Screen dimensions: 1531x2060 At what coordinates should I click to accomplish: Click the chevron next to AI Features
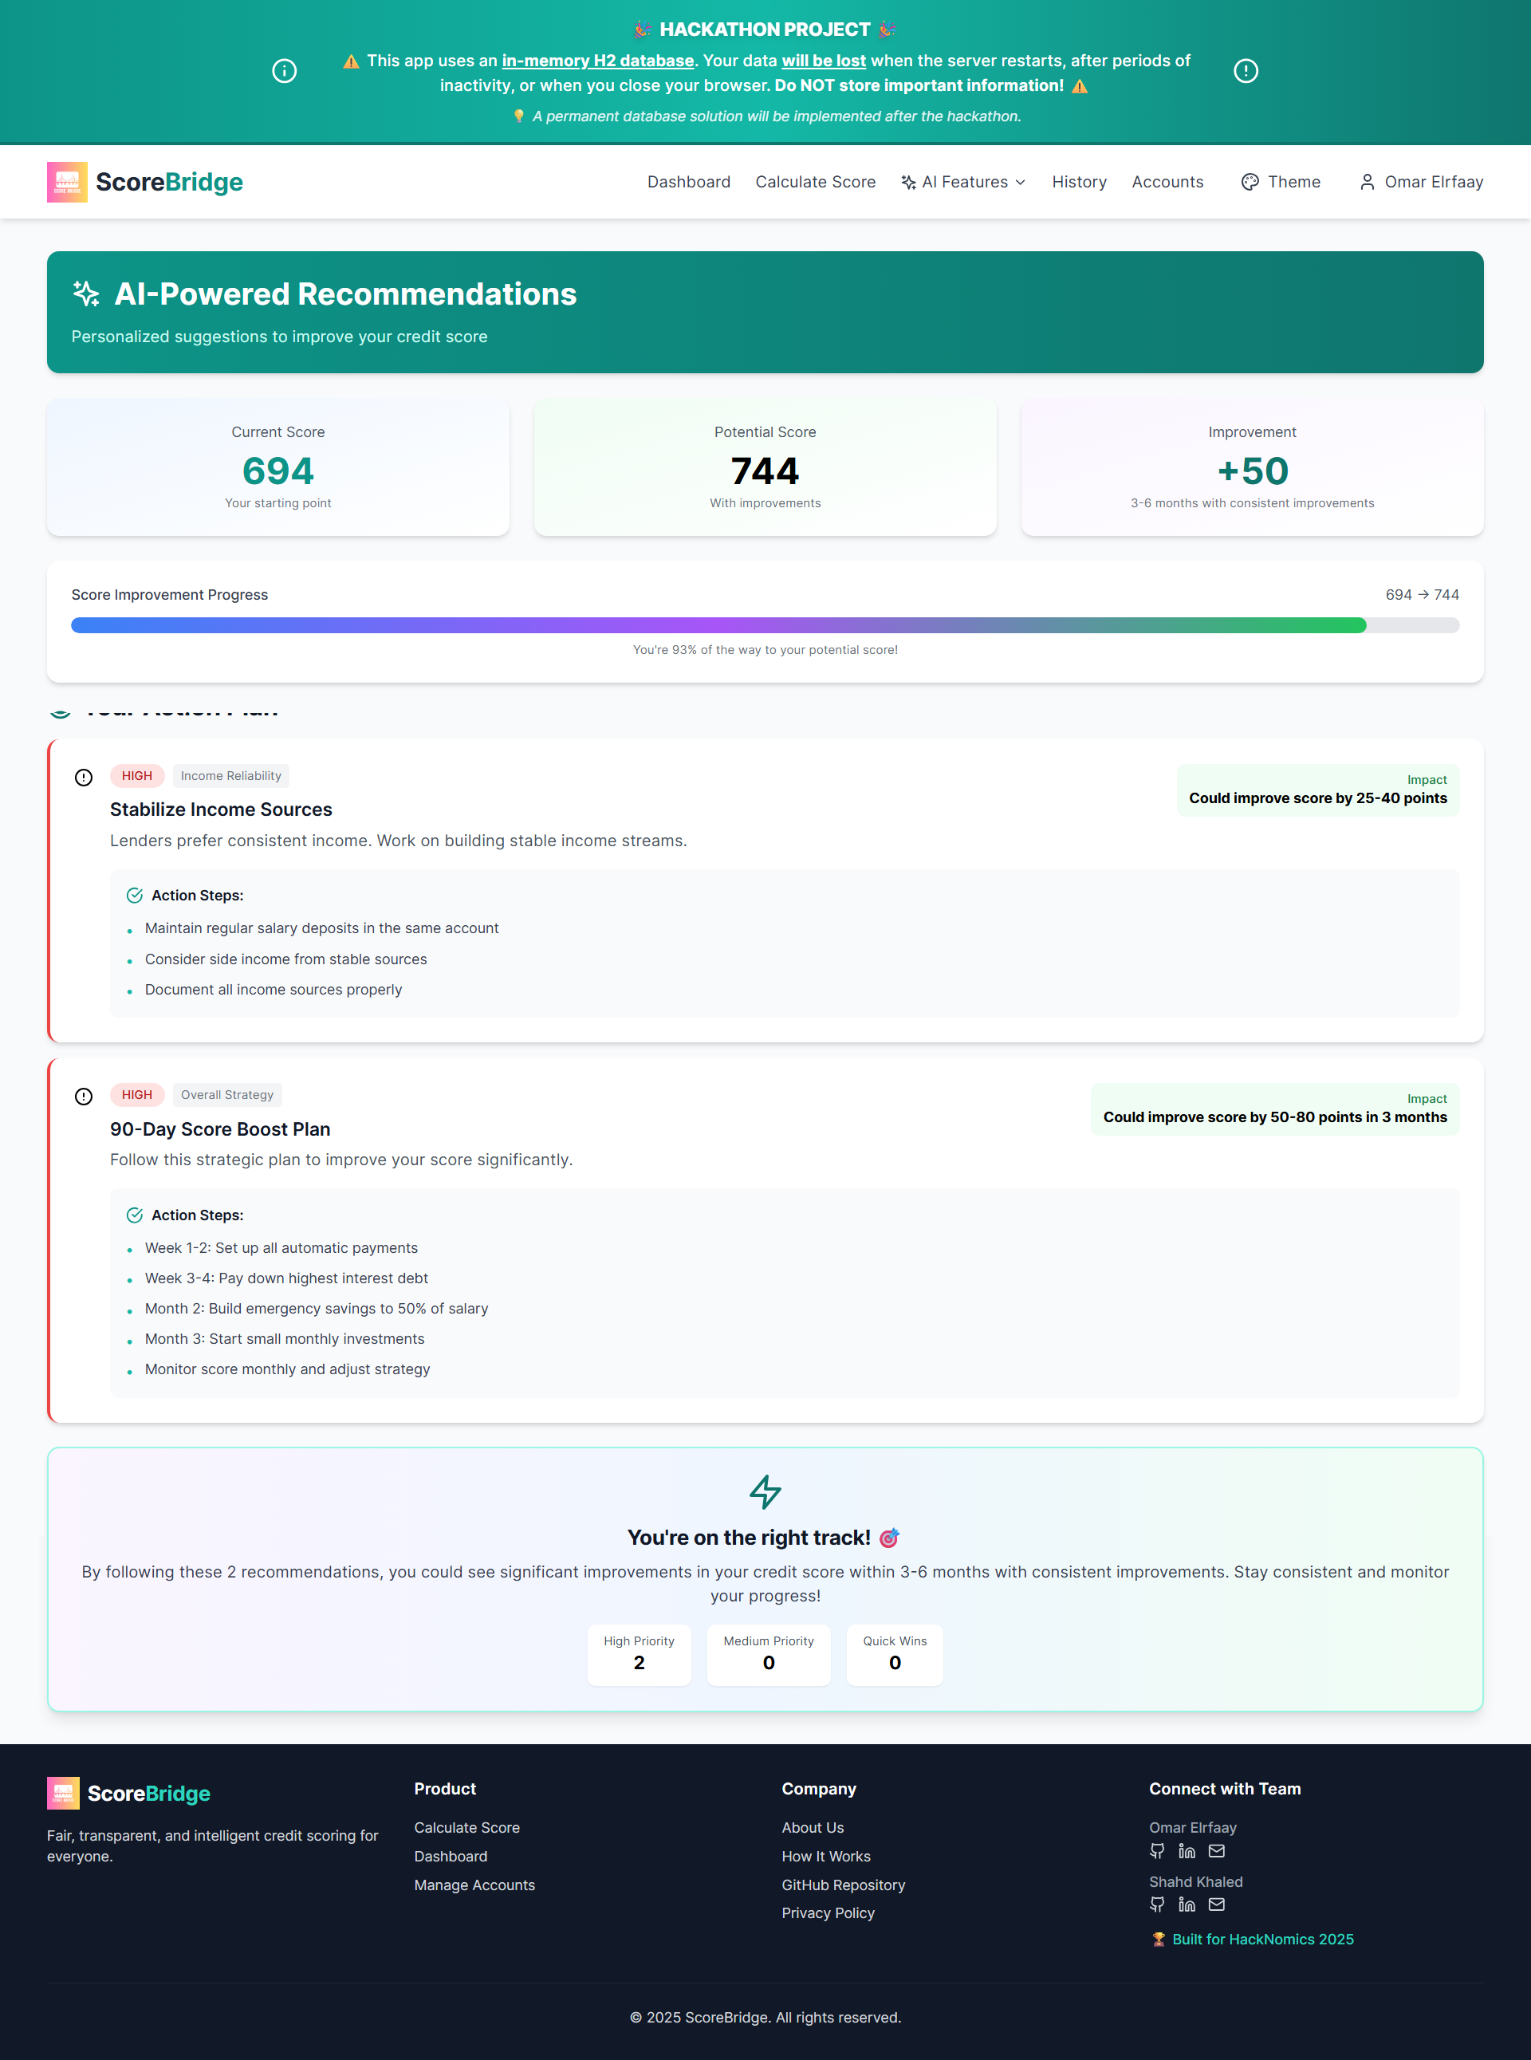pyautogui.click(x=1021, y=183)
